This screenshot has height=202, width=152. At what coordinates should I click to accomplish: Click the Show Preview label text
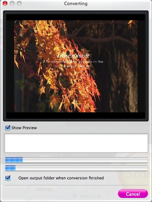pyautogui.click(x=24, y=128)
